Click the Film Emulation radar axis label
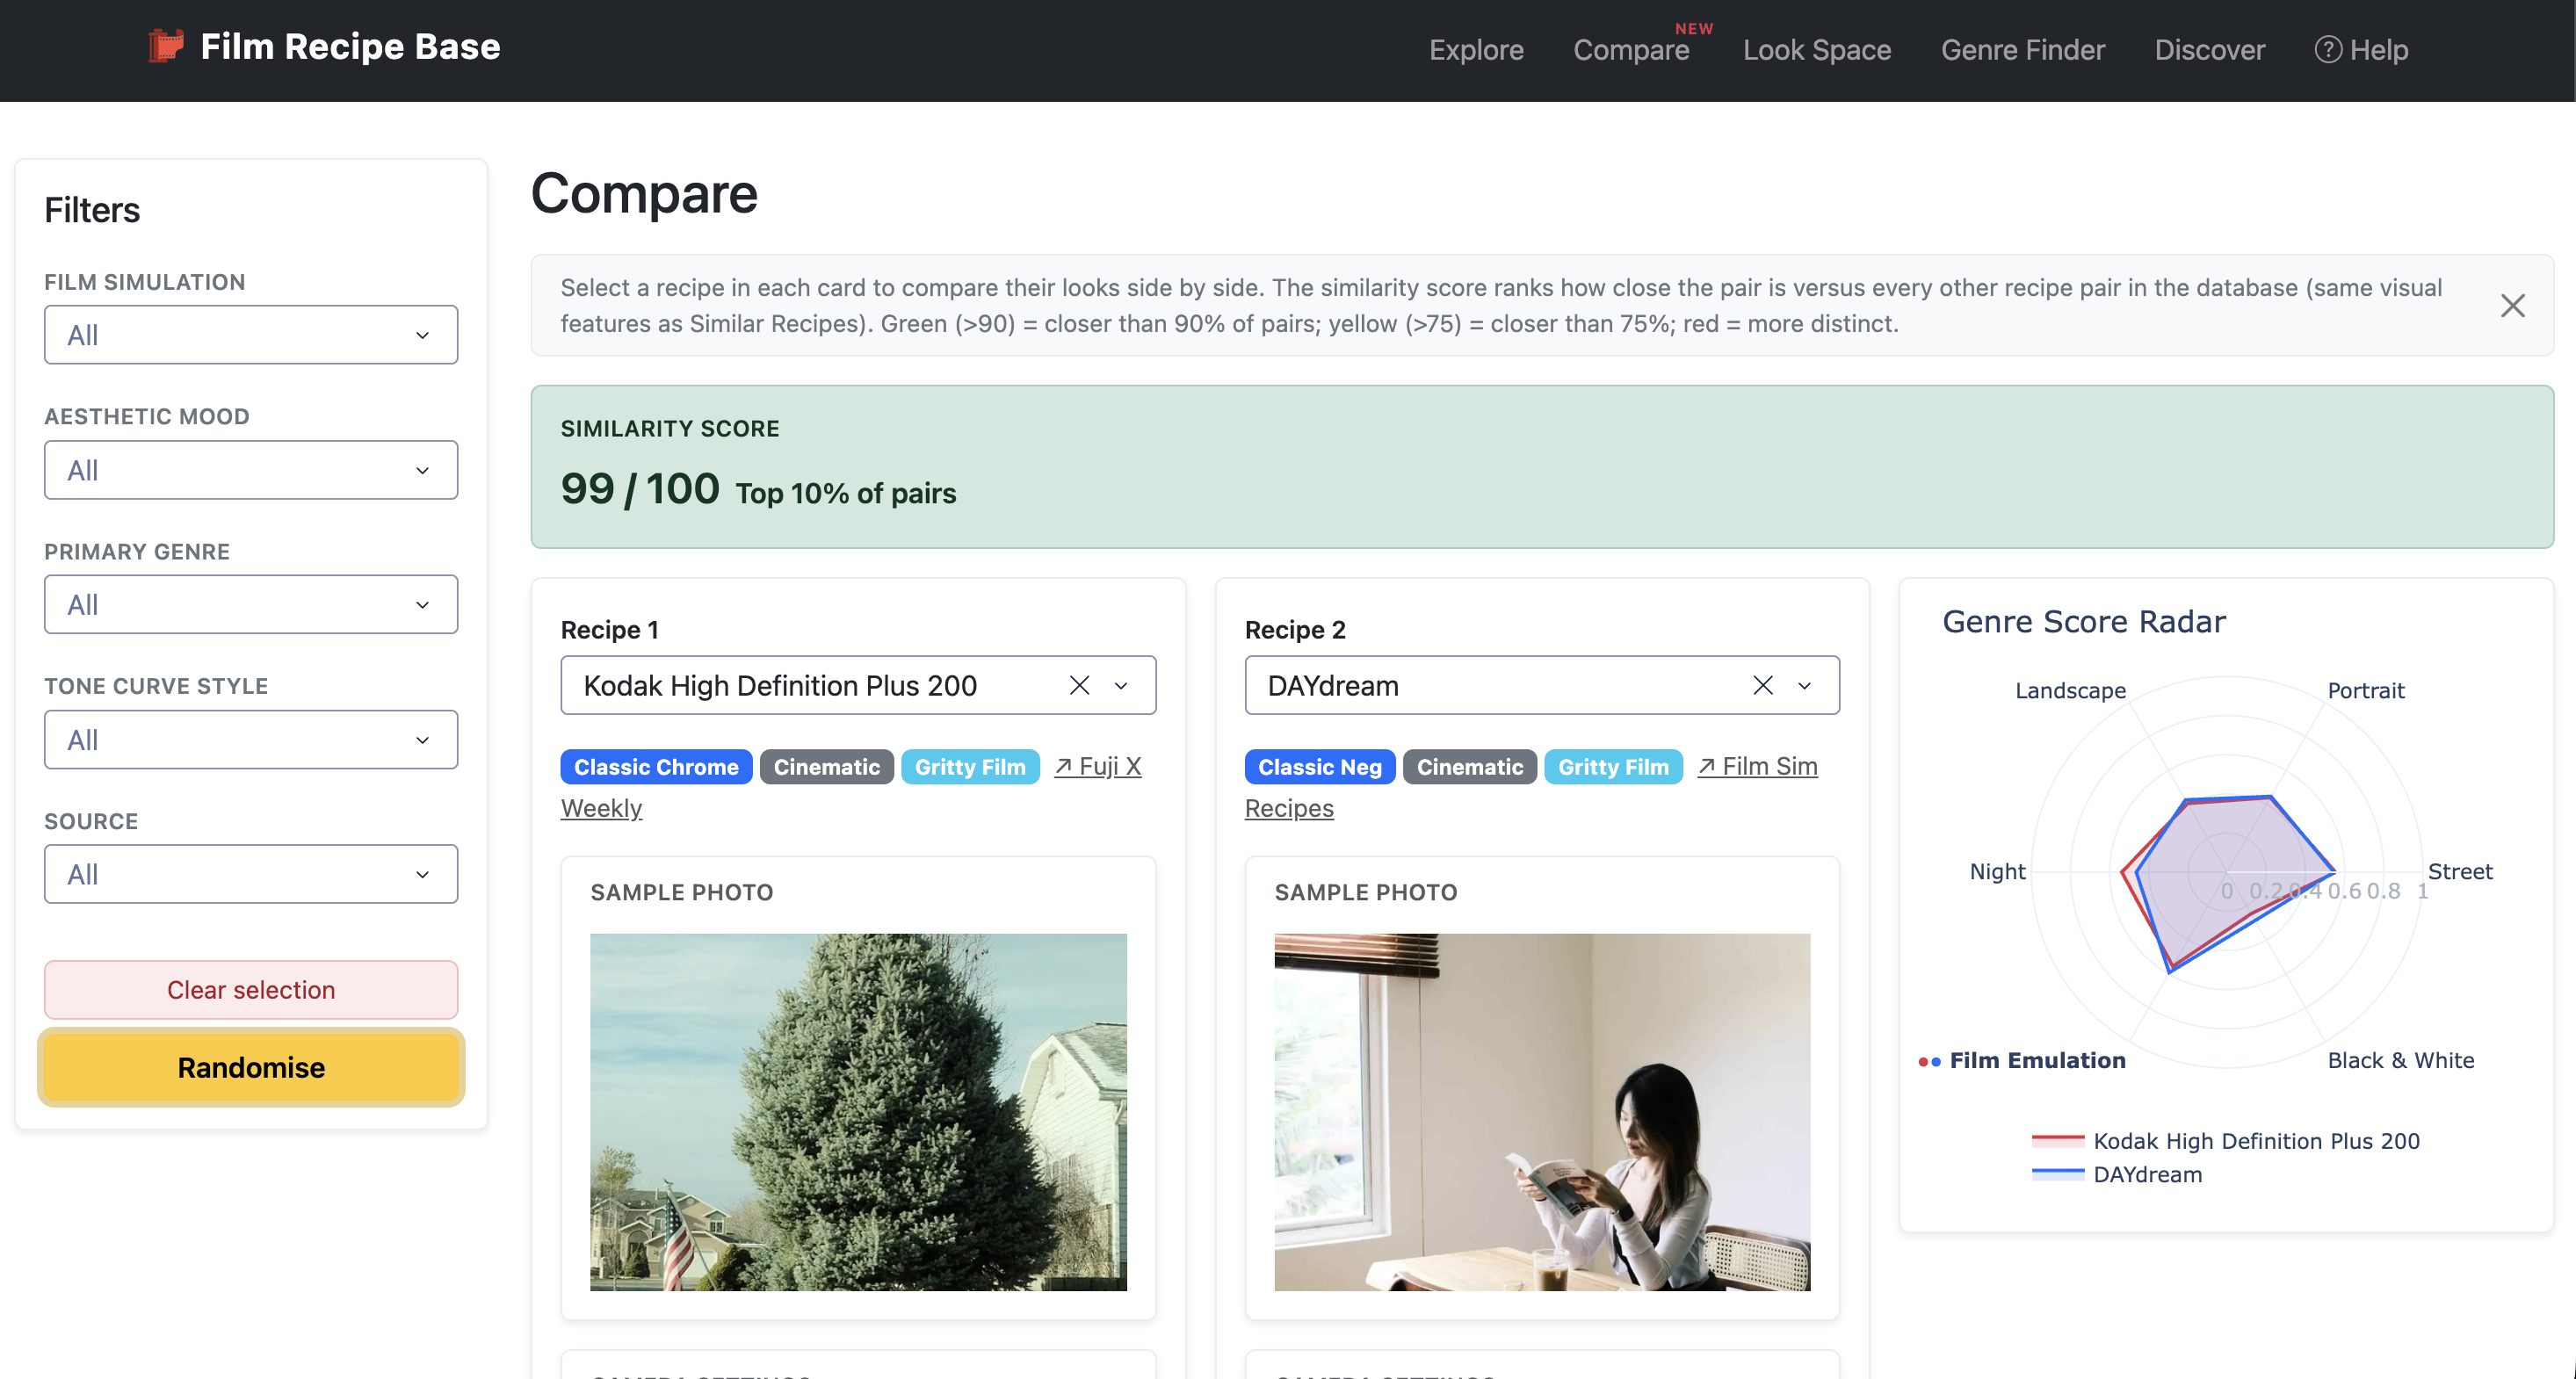This screenshot has width=2576, height=1379. tap(2037, 1060)
